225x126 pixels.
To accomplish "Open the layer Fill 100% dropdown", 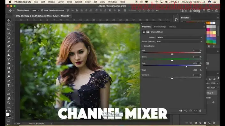I will pyautogui.click(x=218, y=88).
